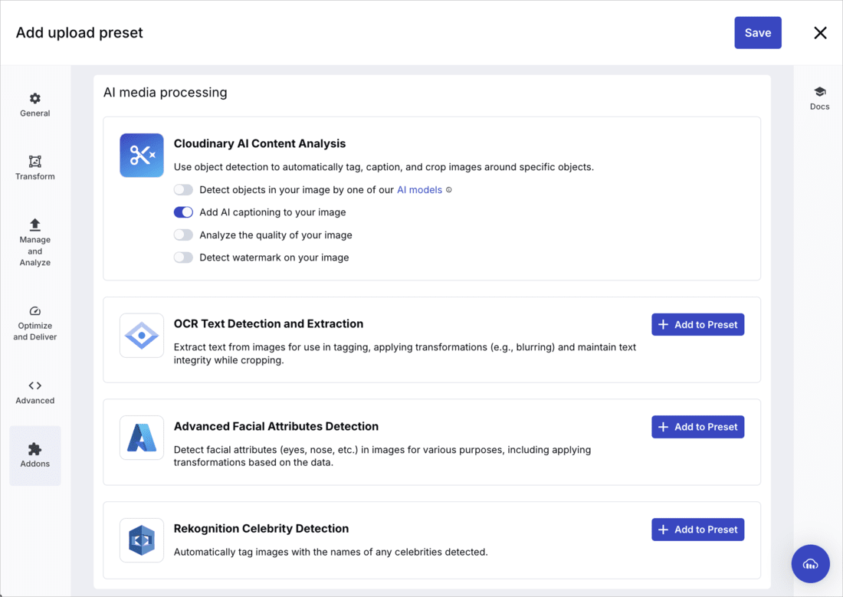Open the Optimize and Deliver tab label
This screenshot has width=843, height=597.
coord(35,331)
